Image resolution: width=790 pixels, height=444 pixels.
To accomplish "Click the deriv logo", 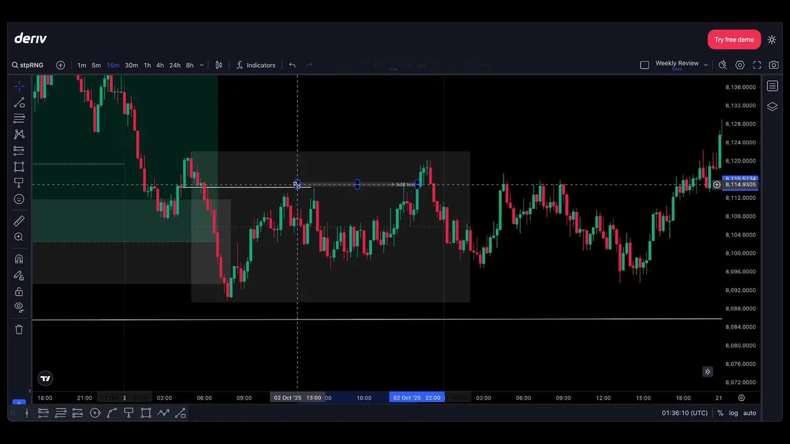I will click(30, 38).
